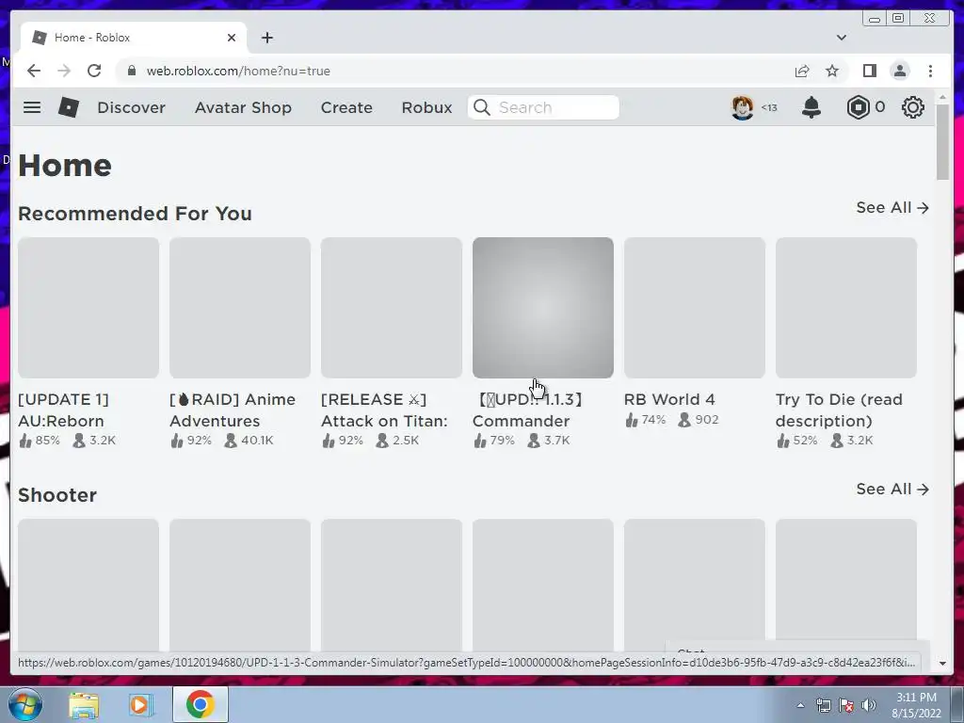Open Windows Media Player from taskbar
Viewport: 964px width, 723px height.
click(x=141, y=705)
